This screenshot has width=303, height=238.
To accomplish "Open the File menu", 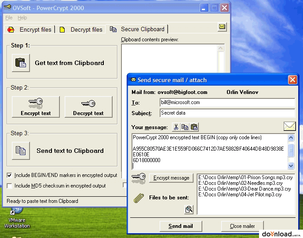I will point(9,18).
